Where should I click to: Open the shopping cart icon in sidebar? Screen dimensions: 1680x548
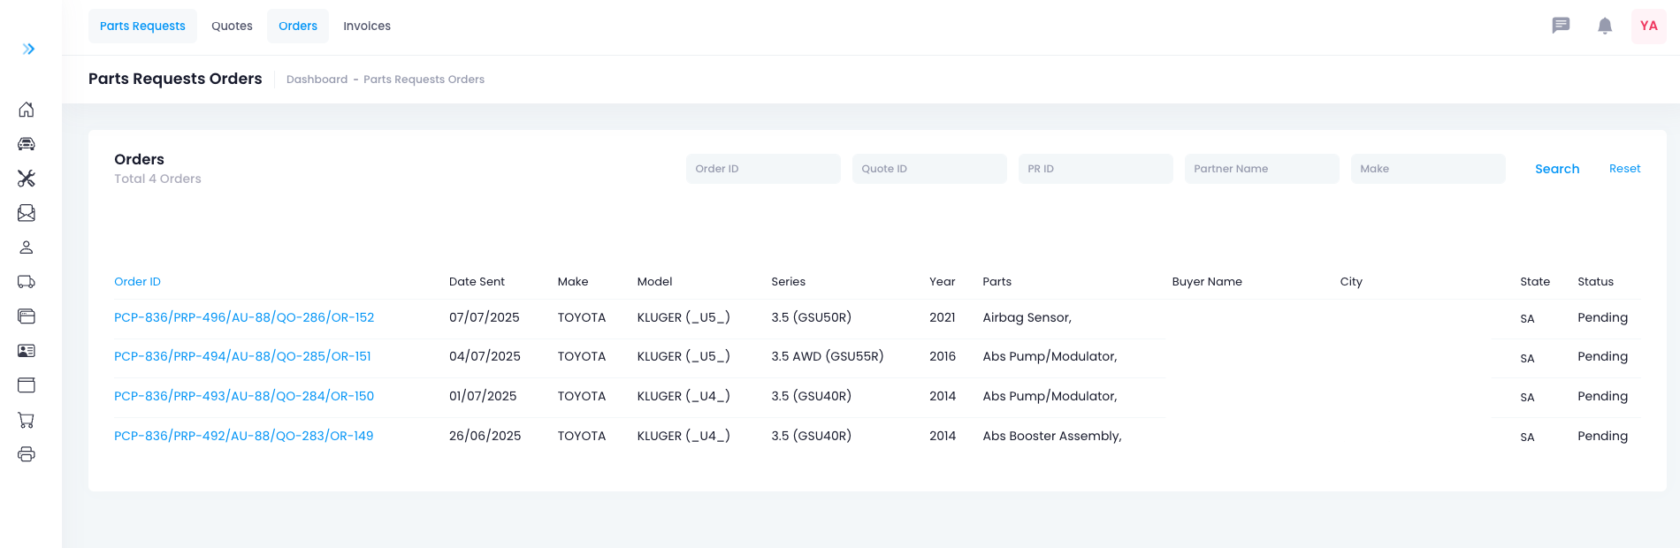coord(27,421)
